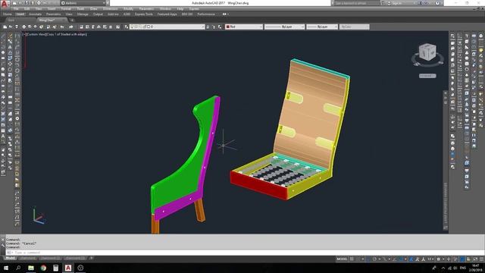Open the Custom View viewport label menu

pos(36,34)
